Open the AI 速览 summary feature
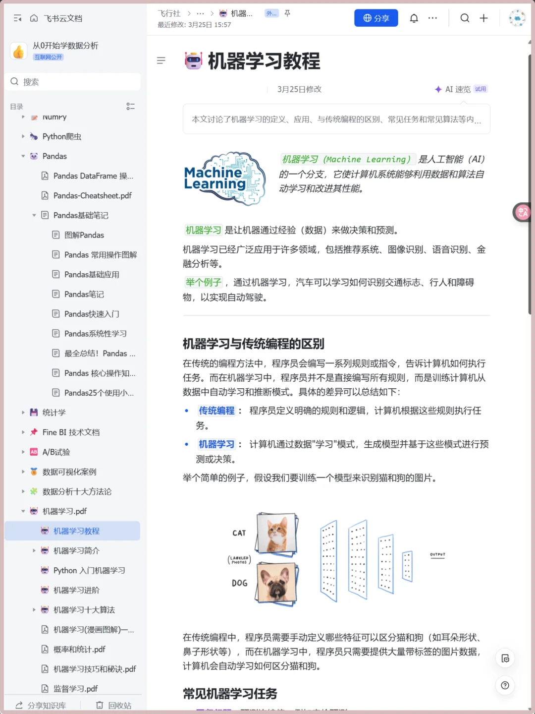This screenshot has width=535, height=714. pos(458,89)
